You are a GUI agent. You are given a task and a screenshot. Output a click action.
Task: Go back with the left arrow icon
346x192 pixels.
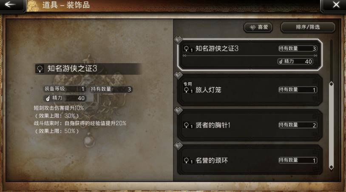pyautogui.click(x=10, y=4)
